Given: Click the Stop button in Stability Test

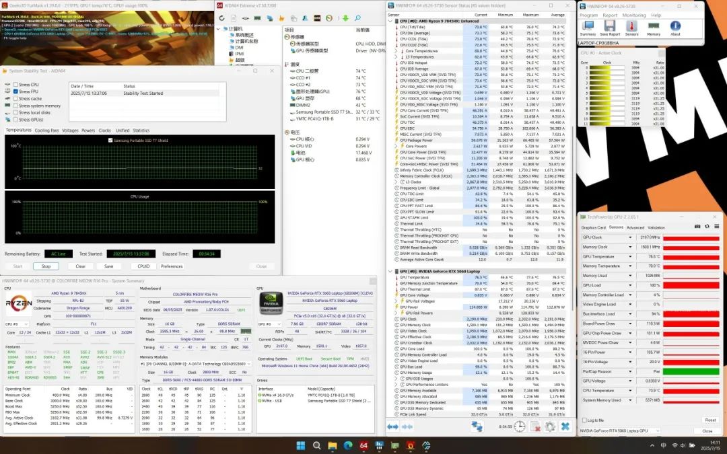Looking at the screenshot, I should (x=46, y=266).
